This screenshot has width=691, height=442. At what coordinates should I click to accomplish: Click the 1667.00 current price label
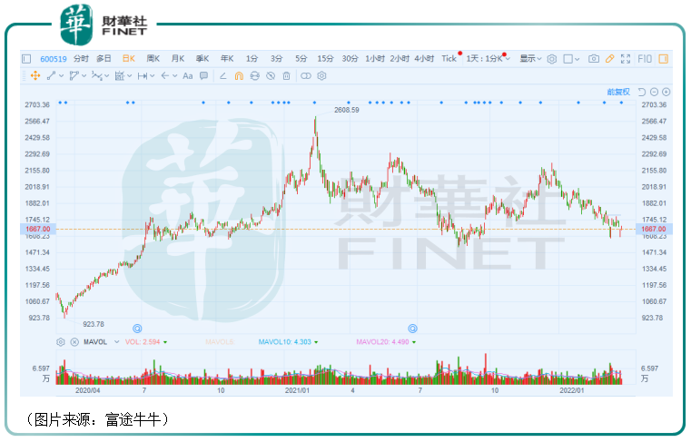point(38,230)
